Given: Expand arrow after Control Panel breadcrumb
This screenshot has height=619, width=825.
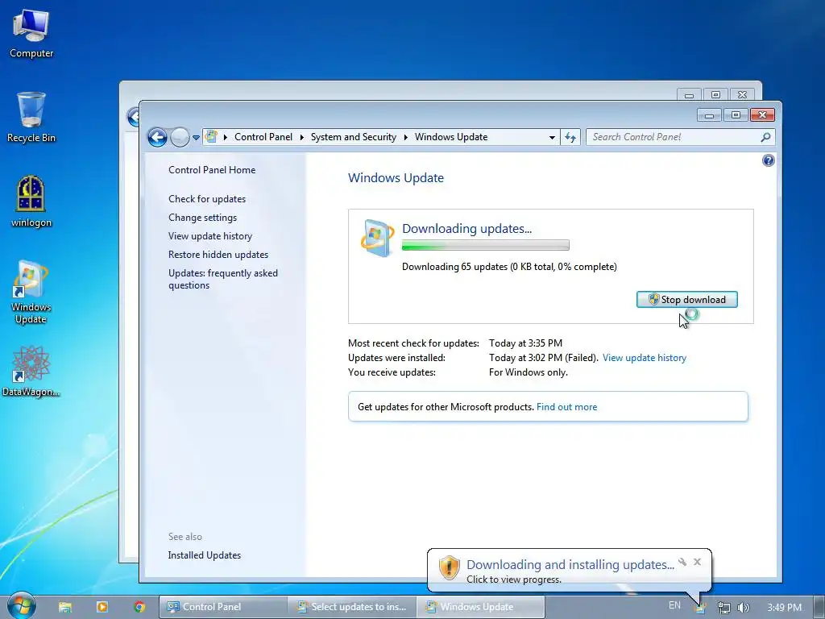Looking at the screenshot, I should (x=301, y=137).
